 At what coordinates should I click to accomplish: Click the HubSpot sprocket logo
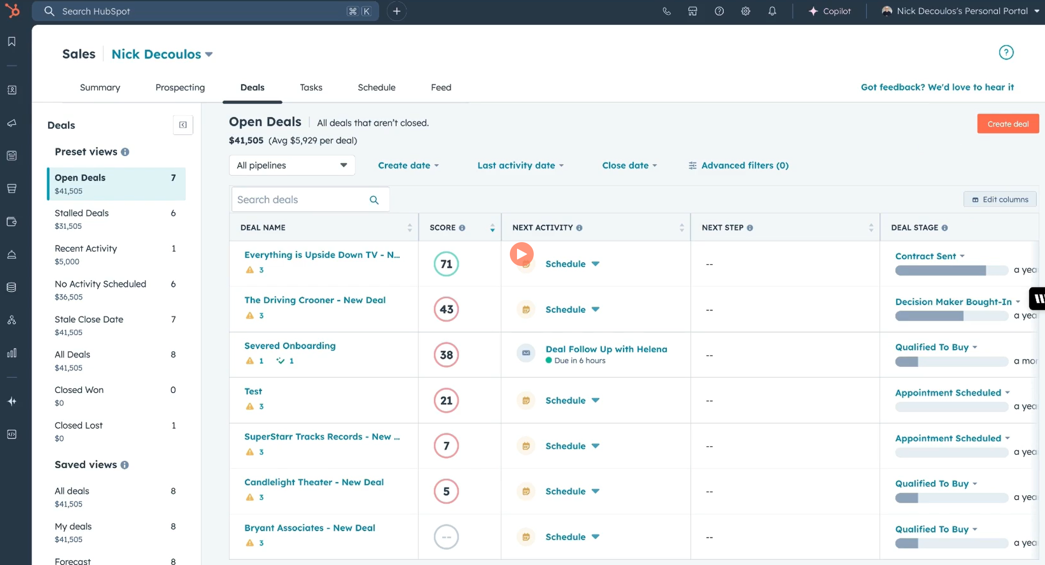(12, 10)
